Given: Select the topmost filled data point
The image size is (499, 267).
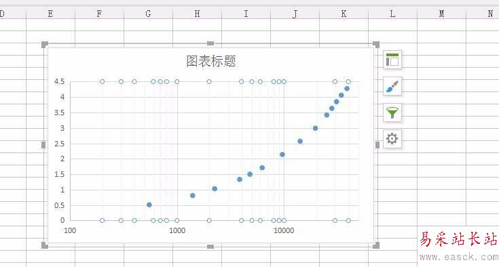Looking at the screenshot, I should 347,89.
